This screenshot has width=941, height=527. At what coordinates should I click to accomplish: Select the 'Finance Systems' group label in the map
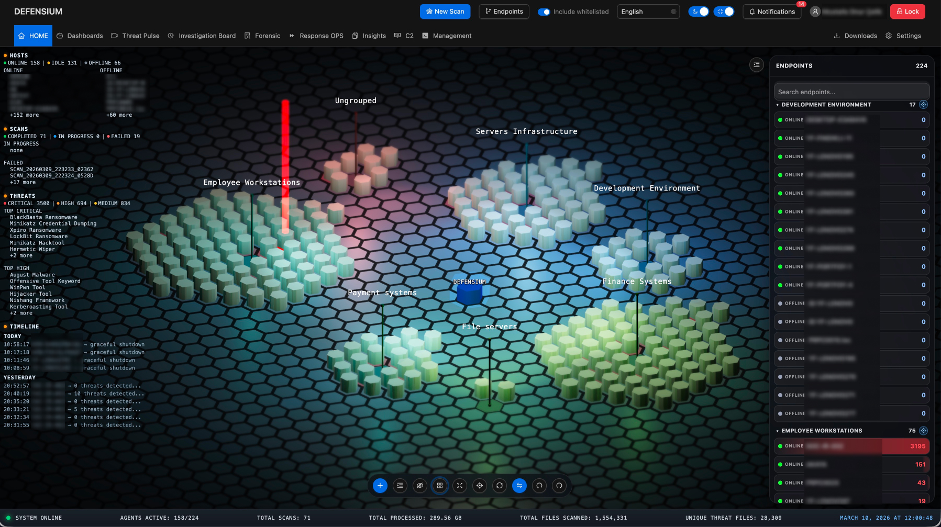coord(637,282)
